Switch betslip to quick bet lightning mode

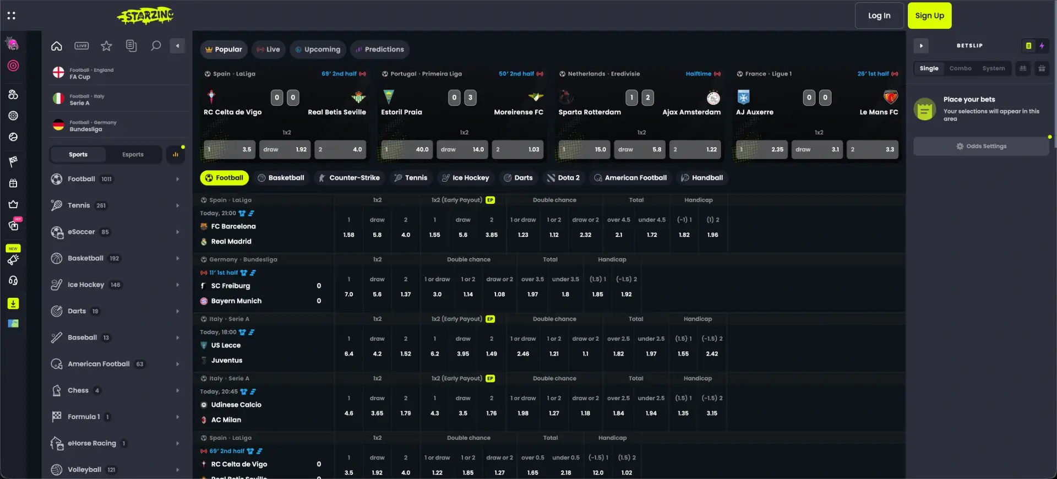pyautogui.click(x=1042, y=46)
